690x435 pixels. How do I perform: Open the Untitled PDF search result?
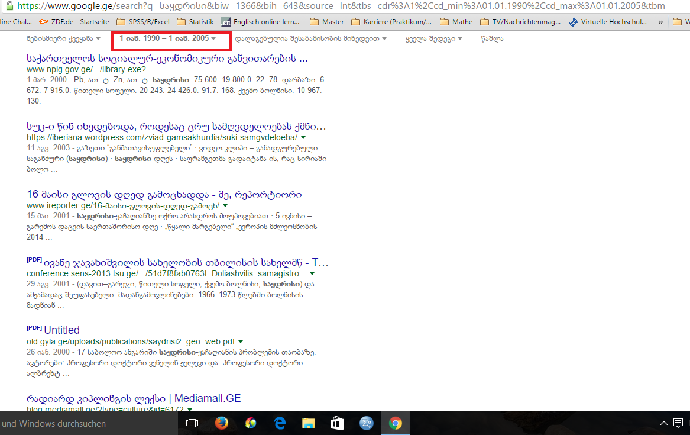[61, 330]
